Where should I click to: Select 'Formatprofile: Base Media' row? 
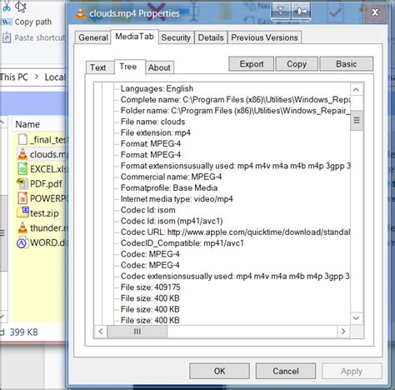coord(169,187)
